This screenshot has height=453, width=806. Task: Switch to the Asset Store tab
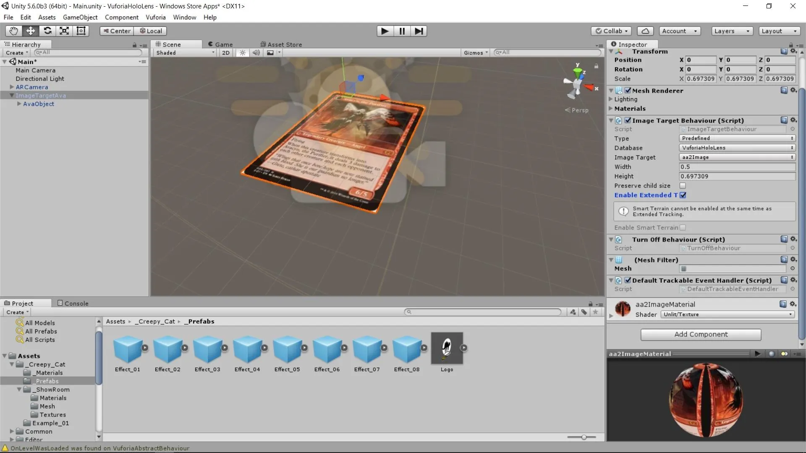point(281,44)
